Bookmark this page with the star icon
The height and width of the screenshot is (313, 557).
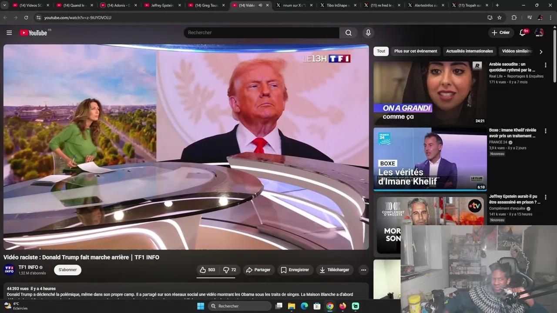pyautogui.click(x=500, y=17)
